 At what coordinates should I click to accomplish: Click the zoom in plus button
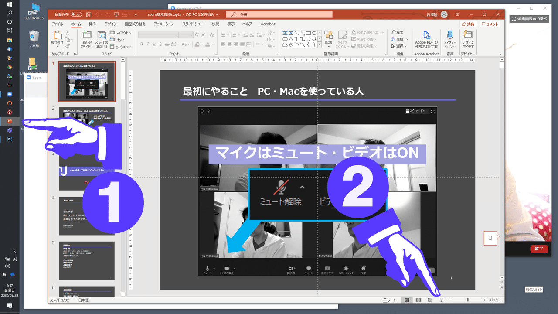tap(485, 300)
